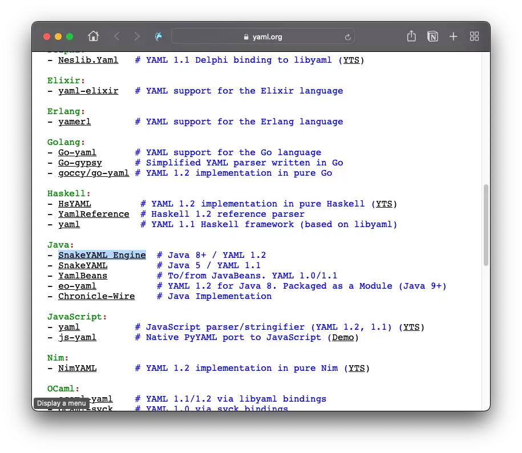Click comment 'Haskell 1.2 reference parser'
Image resolution: width=522 pixels, height=453 pixels.
point(228,214)
